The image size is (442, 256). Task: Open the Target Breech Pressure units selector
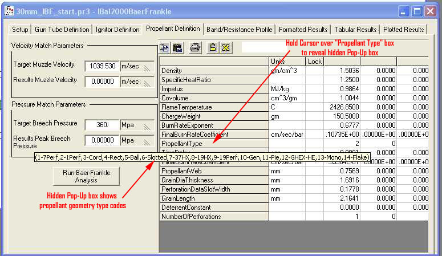(x=137, y=125)
